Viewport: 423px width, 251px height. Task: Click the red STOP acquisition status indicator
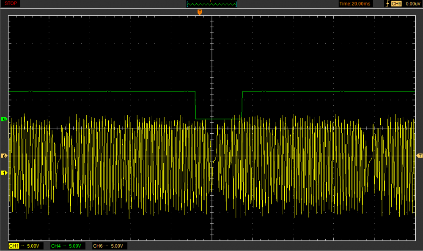click(11, 4)
